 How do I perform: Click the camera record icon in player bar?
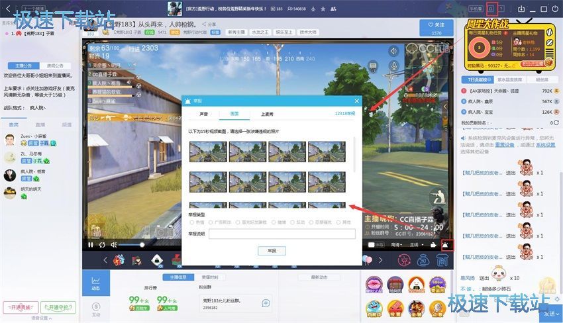click(433, 245)
